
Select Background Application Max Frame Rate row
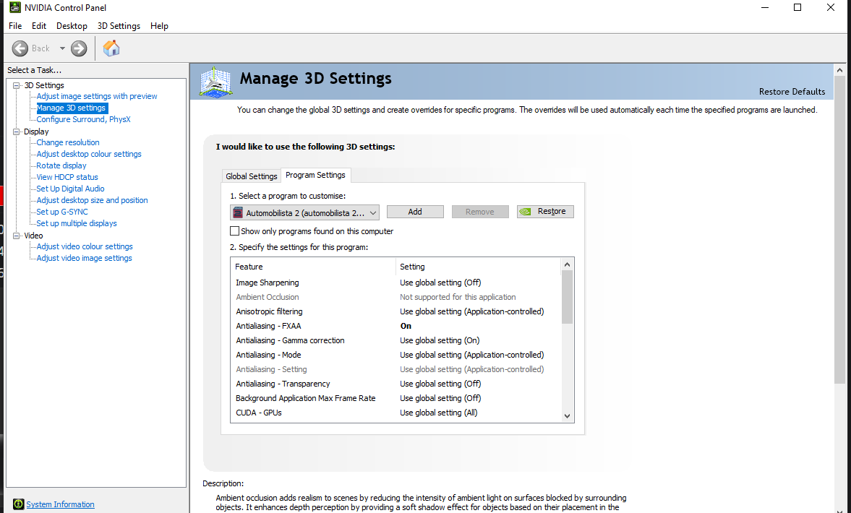click(x=395, y=398)
